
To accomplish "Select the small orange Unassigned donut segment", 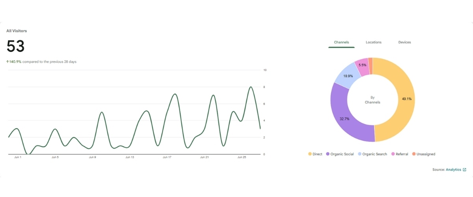I will pos(370,62).
